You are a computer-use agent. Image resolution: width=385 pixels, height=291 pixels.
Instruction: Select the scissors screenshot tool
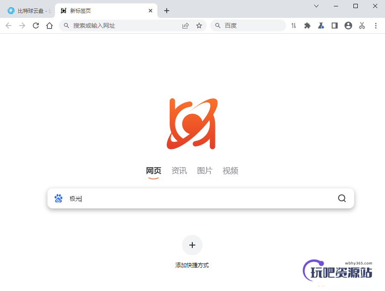(362, 26)
